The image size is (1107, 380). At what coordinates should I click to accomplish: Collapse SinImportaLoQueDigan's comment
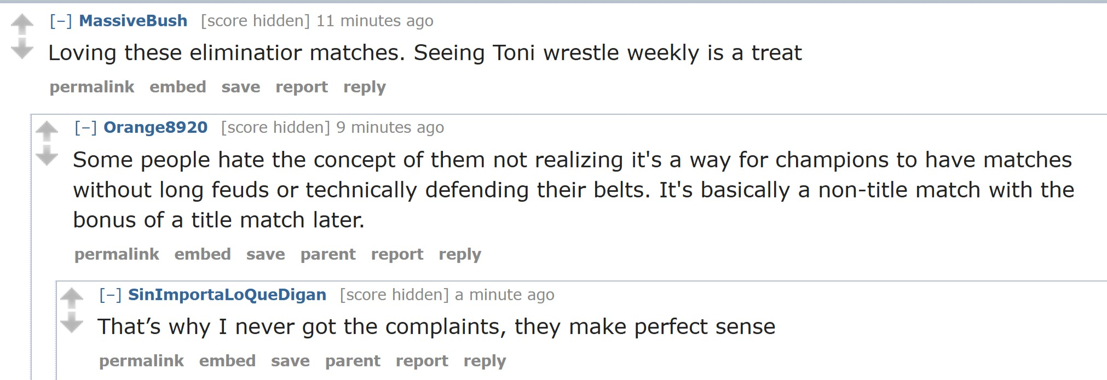point(110,295)
